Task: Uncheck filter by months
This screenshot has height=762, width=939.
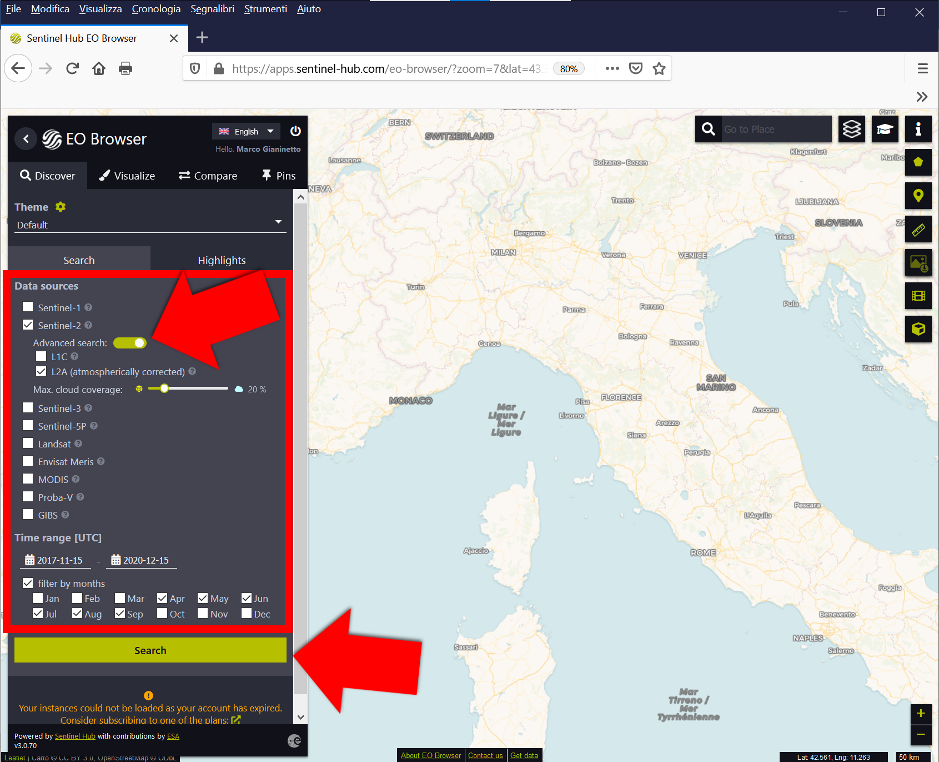Action: (x=28, y=583)
